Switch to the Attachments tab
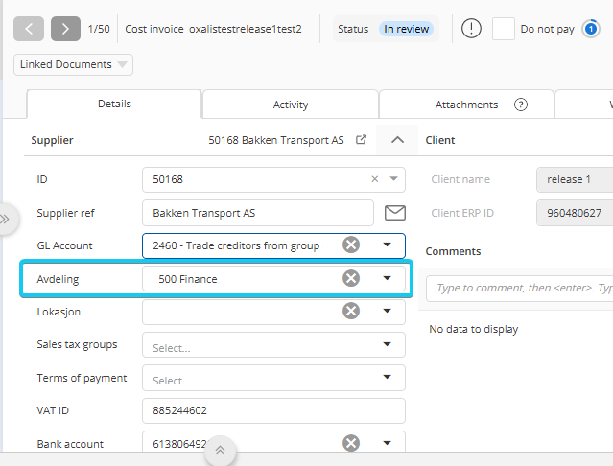 [466, 105]
